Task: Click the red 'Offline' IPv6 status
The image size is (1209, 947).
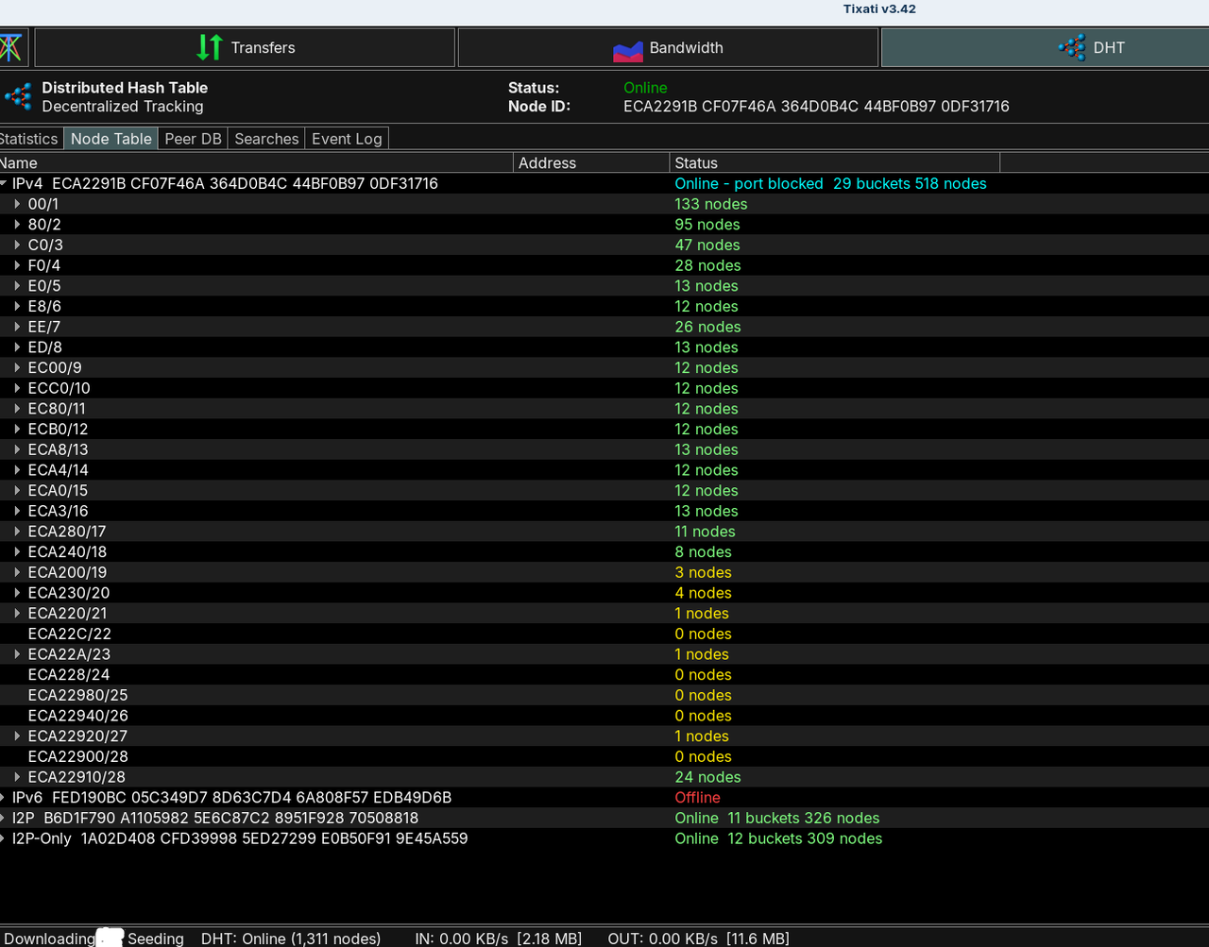Action: pos(697,798)
